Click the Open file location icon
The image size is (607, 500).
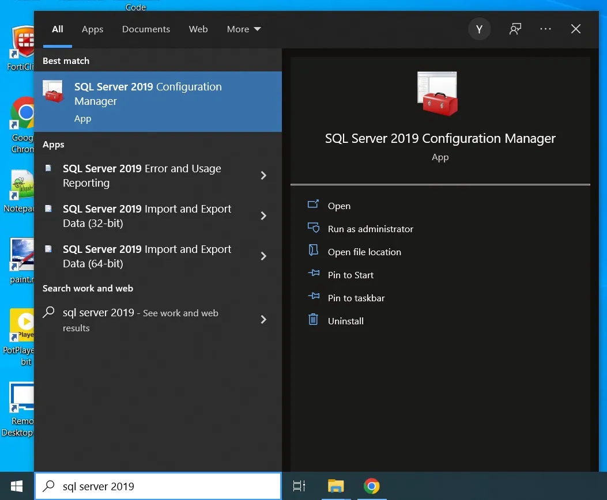(313, 250)
